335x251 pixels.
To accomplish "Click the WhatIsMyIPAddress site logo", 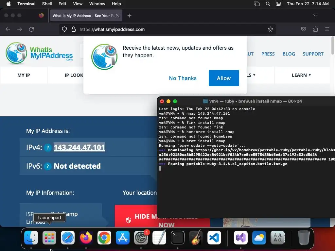I will [39, 53].
